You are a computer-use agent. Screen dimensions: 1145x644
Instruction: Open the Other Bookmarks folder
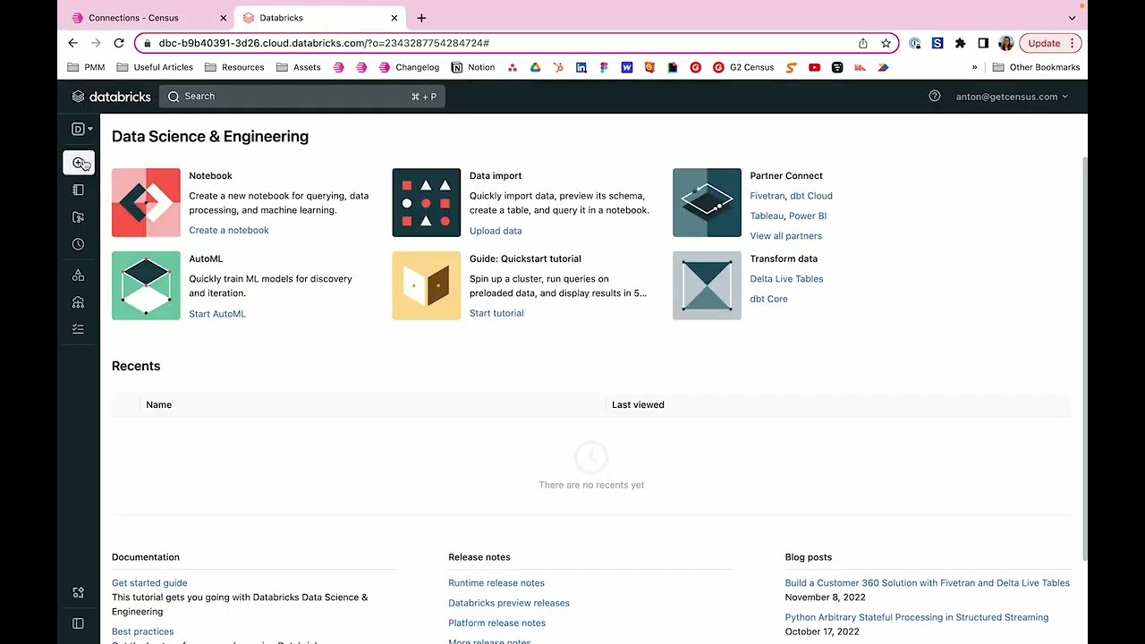point(1036,67)
